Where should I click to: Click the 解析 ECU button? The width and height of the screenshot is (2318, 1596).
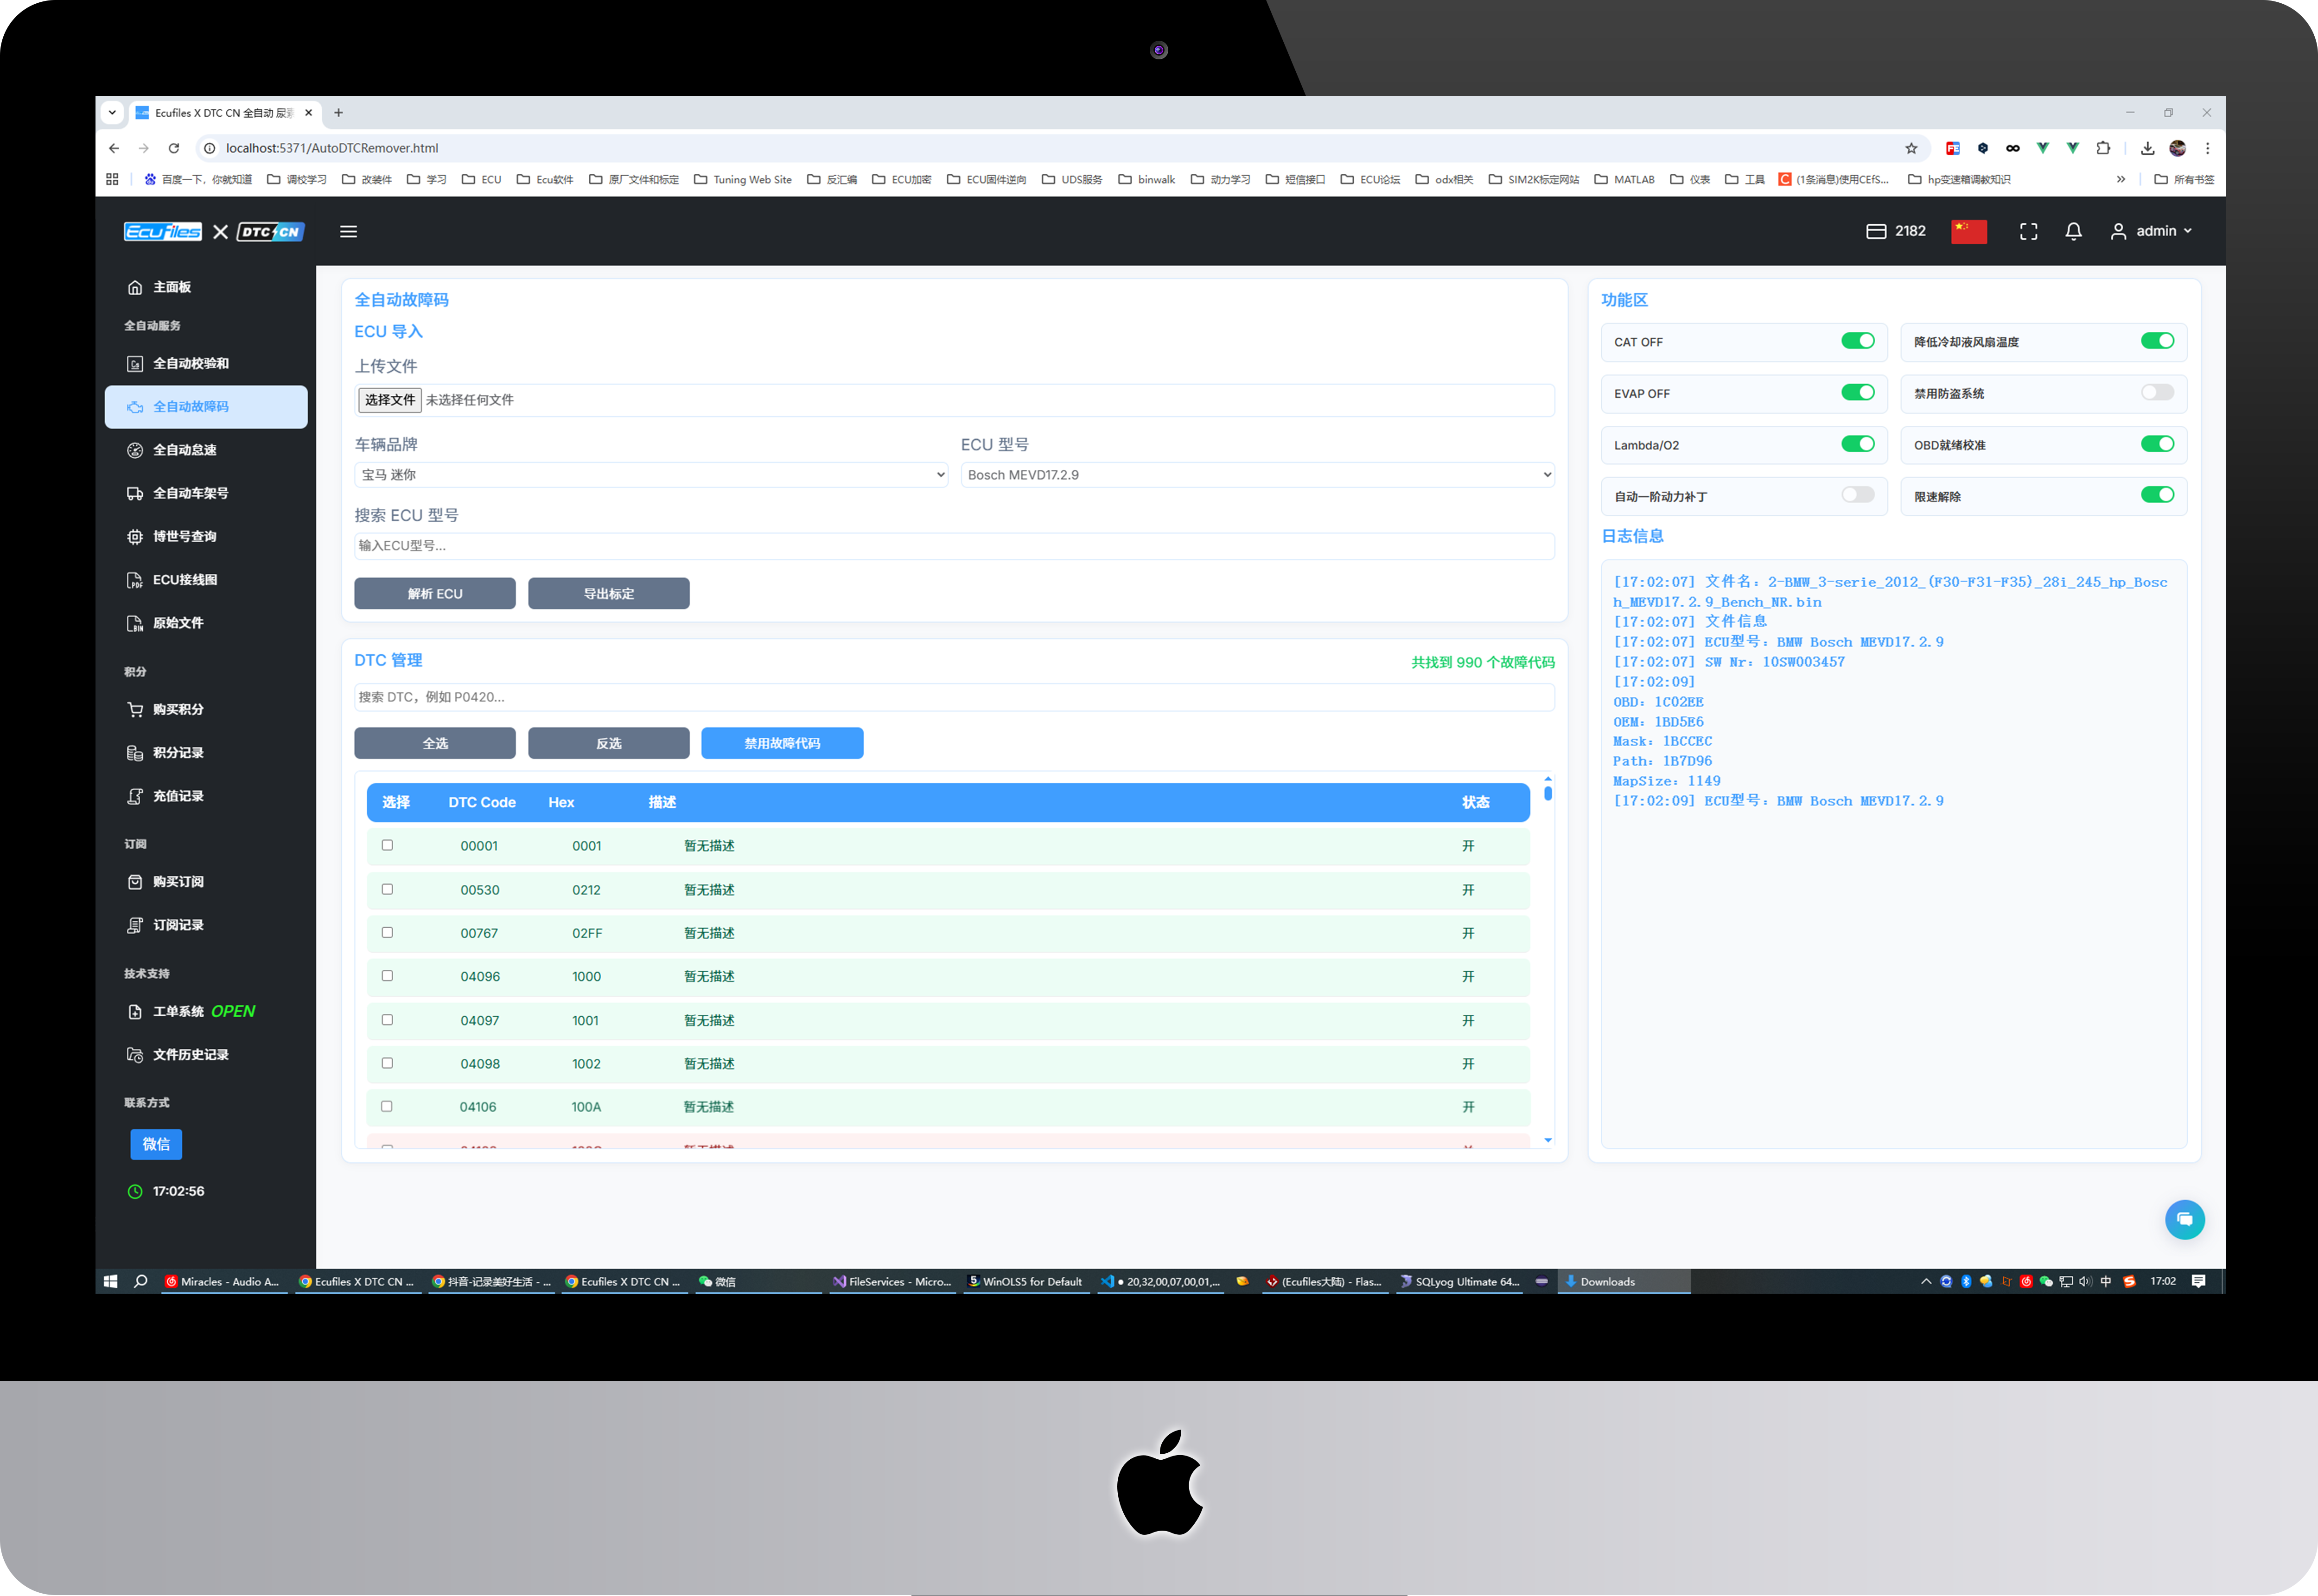pos(434,593)
